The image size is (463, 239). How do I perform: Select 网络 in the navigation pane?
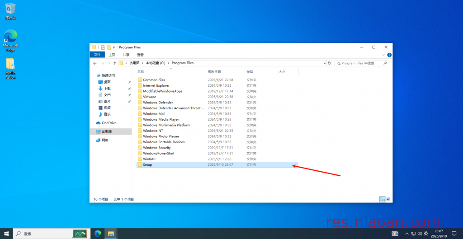103,140
